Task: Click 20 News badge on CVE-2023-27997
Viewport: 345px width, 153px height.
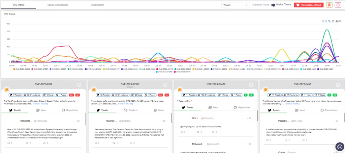Action: [137, 95]
